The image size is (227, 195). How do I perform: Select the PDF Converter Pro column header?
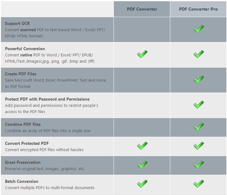point(198,9)
